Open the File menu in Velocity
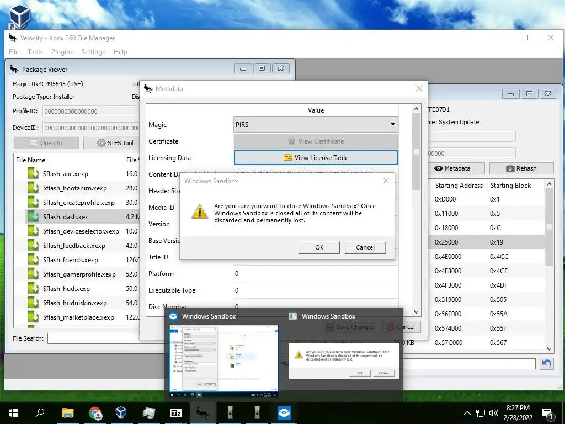This screenshot has height=424, width=565. click(x=14, y=51)
